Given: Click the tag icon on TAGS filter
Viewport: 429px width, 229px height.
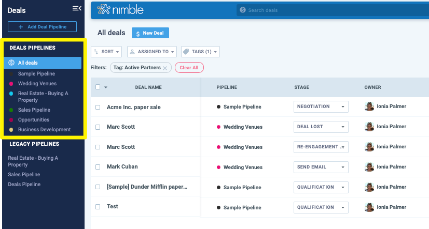Looking at the screenshot, I should [x=186, y=52].
